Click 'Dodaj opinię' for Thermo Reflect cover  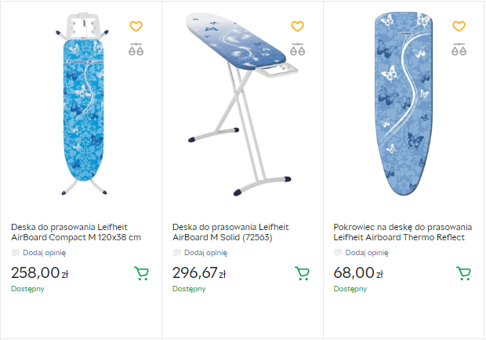coord(367,253)
